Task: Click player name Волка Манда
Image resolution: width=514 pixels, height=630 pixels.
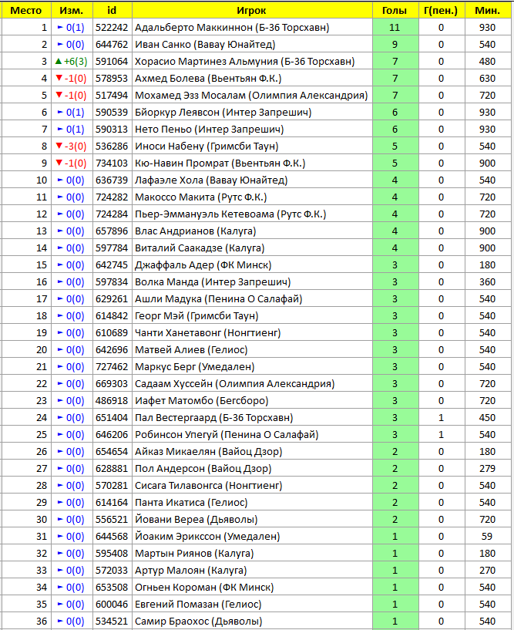Action: coord(166,282)
